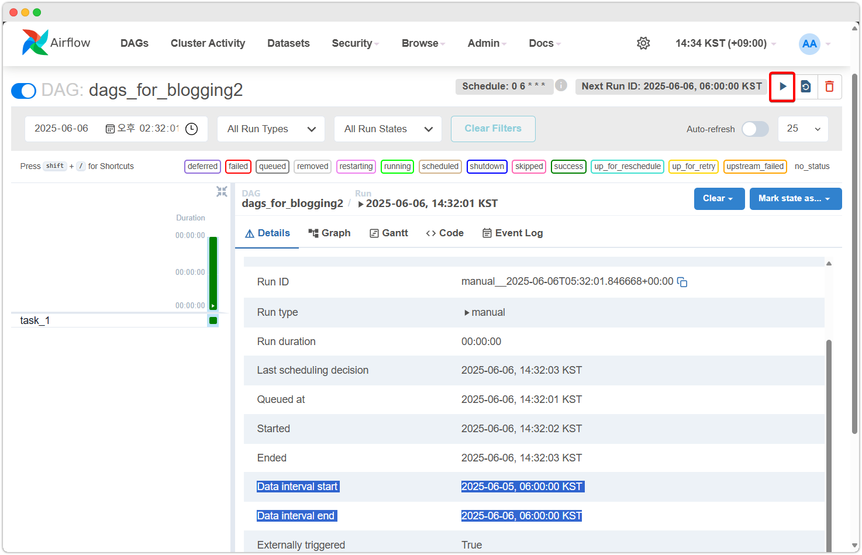Click the Next Run ID badge

(671, 87)
